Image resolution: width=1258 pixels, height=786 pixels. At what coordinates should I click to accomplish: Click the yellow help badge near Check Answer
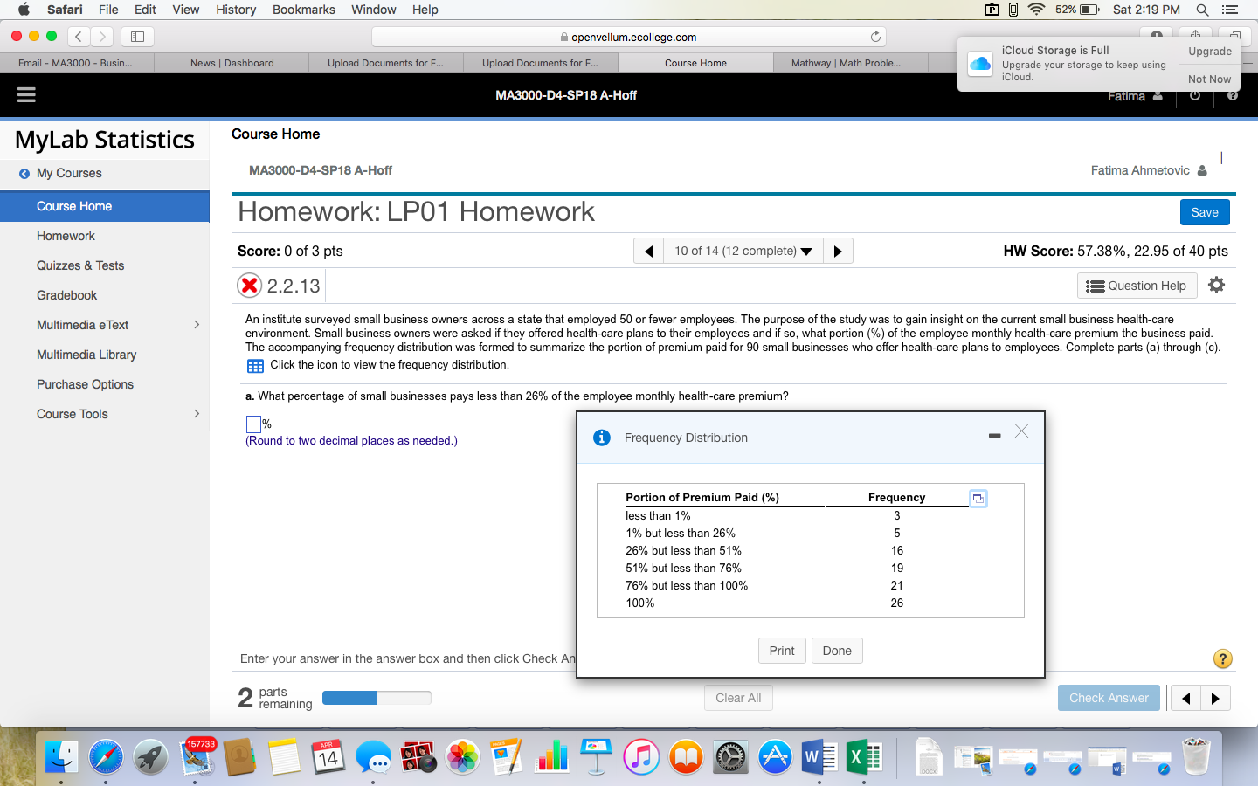pyautogui.click(x=1222, y=659)
